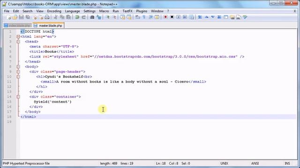
Task: Open the Macro menu
Action: point(104,11)
